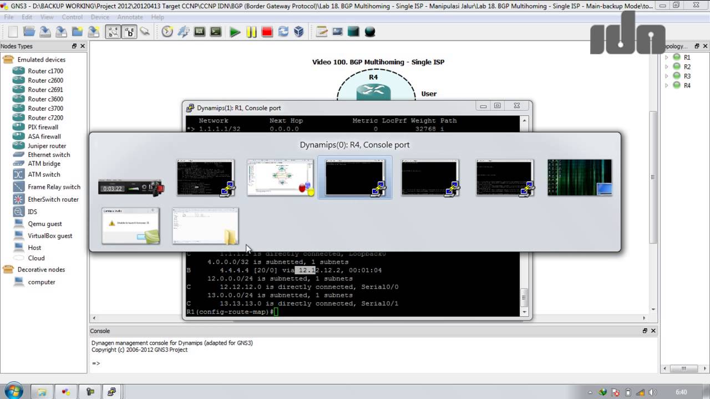Click R1 console window vertical scrollbar
The image size is (710, 399).
coord(524,215)
